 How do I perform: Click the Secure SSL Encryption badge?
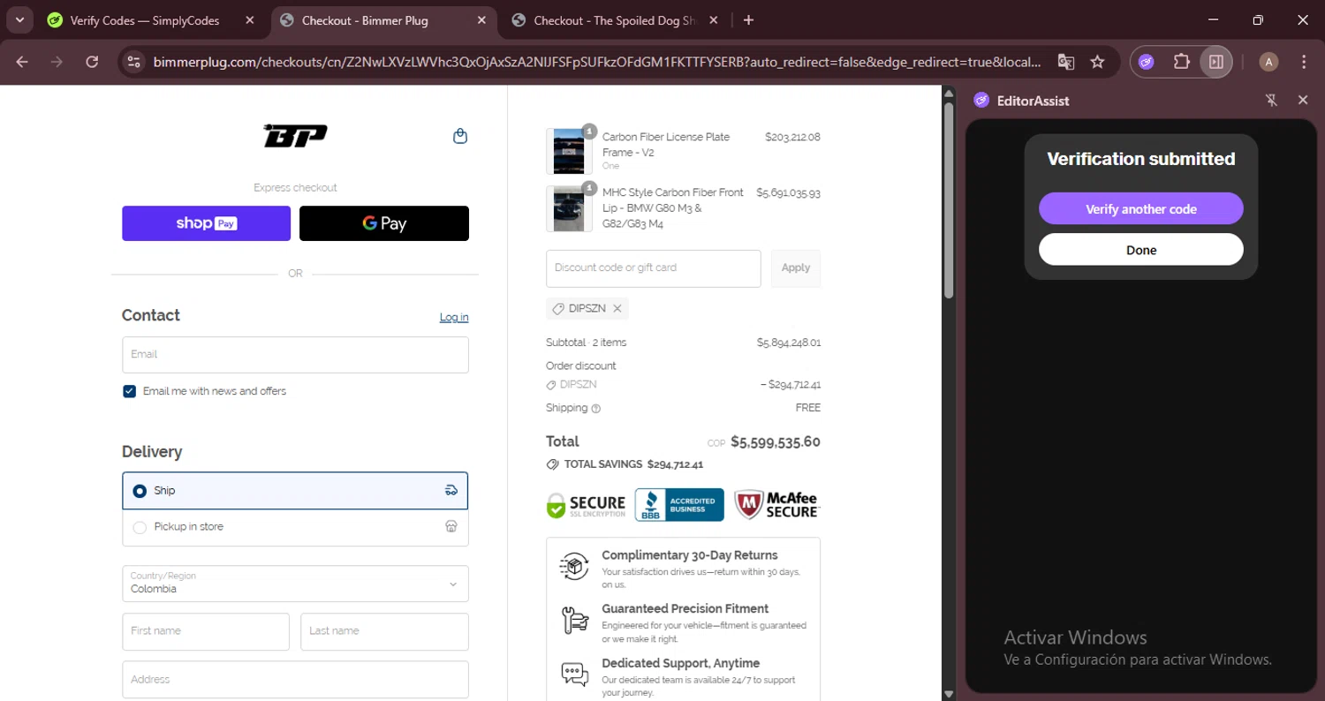(x=586, y=505)
